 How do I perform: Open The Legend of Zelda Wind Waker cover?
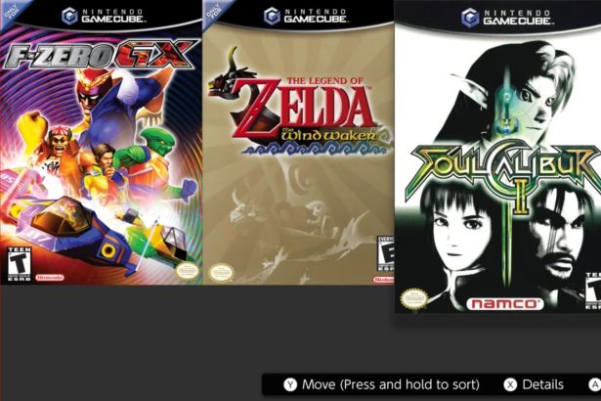coord(299,142)
